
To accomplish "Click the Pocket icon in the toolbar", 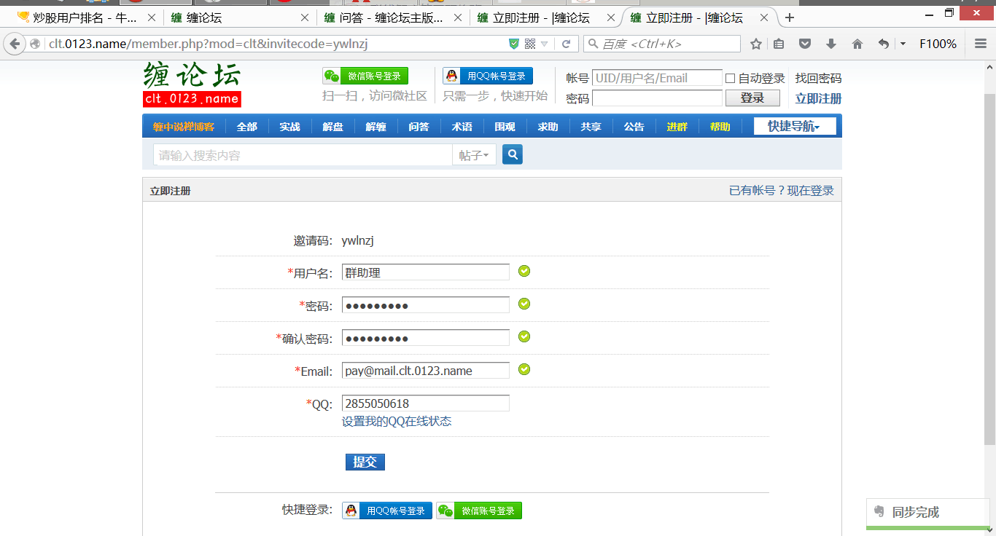I will (805, 44).
